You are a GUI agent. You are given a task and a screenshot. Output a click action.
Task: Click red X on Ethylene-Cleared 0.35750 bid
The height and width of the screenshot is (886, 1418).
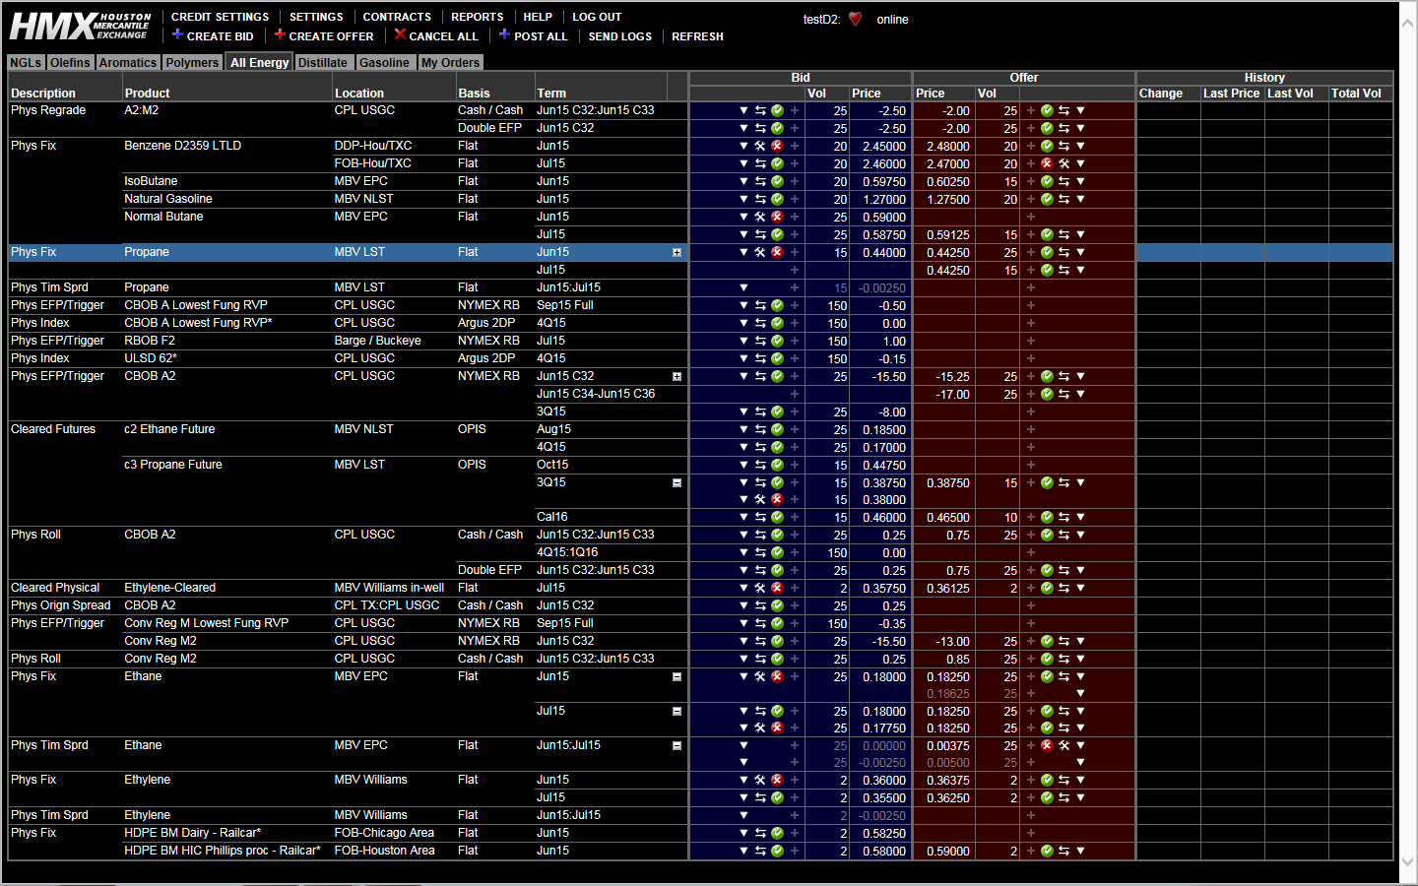click(777, 588)
